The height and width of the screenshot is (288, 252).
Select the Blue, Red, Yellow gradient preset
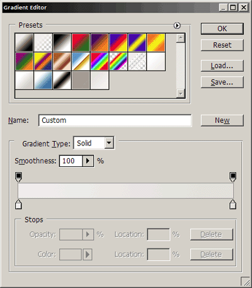pyautogui.click(x=118, y=42)
